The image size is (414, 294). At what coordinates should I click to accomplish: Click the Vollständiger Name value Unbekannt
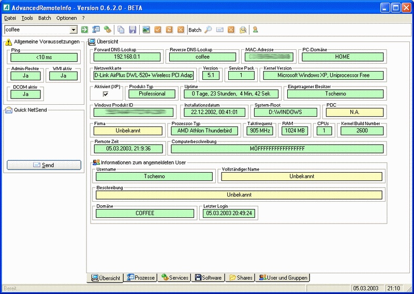coord(302,176)
